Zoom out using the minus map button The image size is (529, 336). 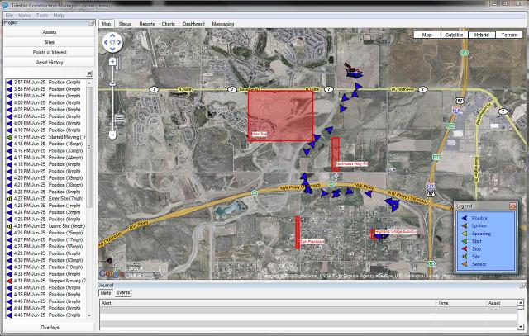(x=112, y=135)
